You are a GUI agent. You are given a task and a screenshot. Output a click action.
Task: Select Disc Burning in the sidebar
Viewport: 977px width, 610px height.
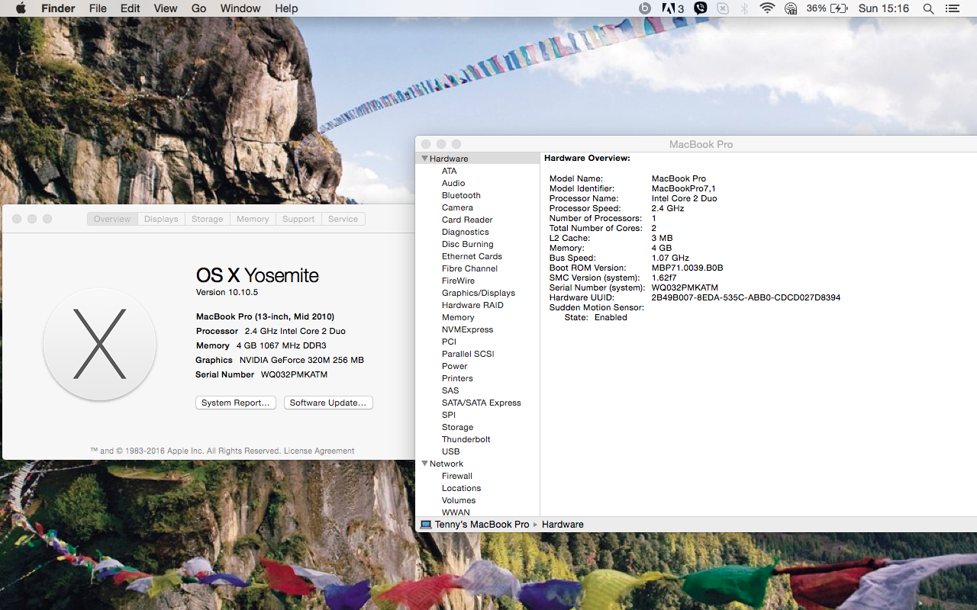[x=467, y=244]
